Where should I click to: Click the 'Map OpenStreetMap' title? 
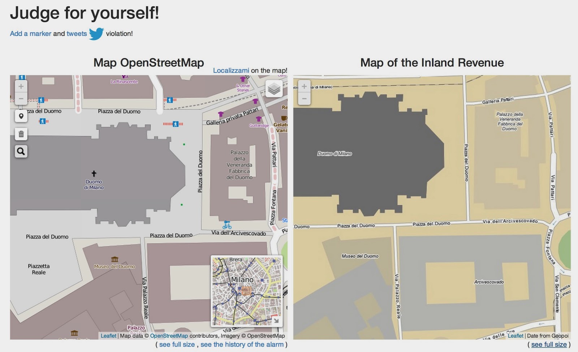pyautogui.click(x=149, y=63)
